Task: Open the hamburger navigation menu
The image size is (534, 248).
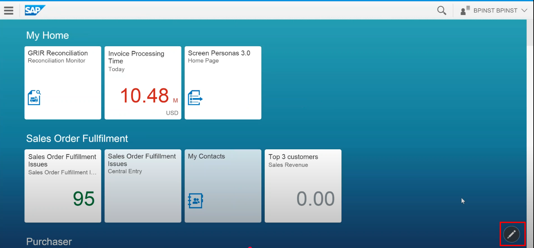Action: pyautogui.click(x=9, y=11)
